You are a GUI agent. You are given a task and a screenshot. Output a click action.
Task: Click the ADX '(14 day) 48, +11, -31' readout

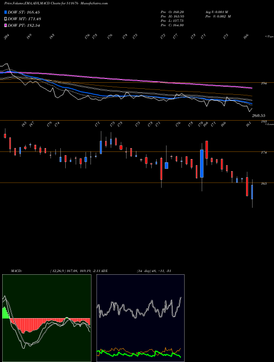[154, 270]
